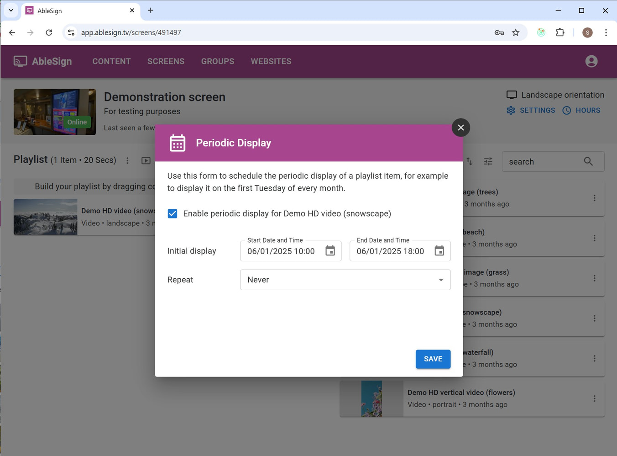
Task: Click the search magnifier icon
Action: coord(588,161)
